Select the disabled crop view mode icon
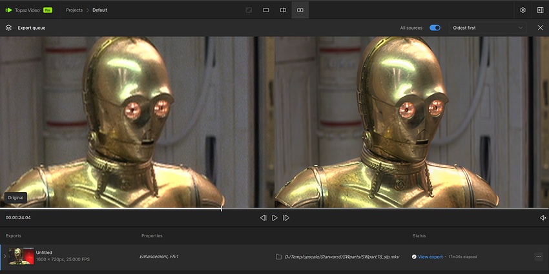Viewport: 549px width, 274px height. coord(249,10)
